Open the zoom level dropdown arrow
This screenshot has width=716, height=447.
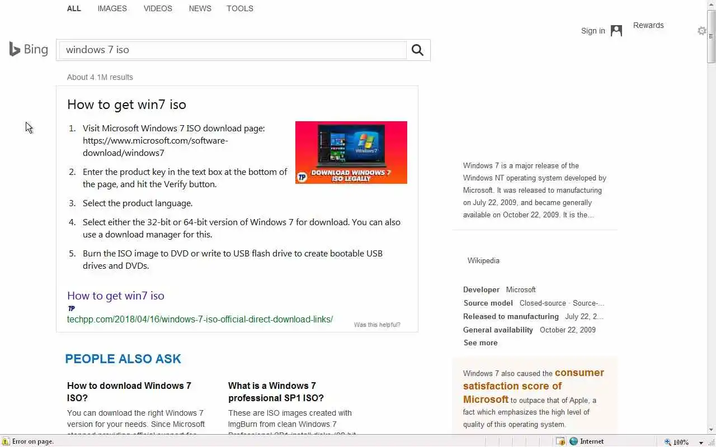pos(701,443)
